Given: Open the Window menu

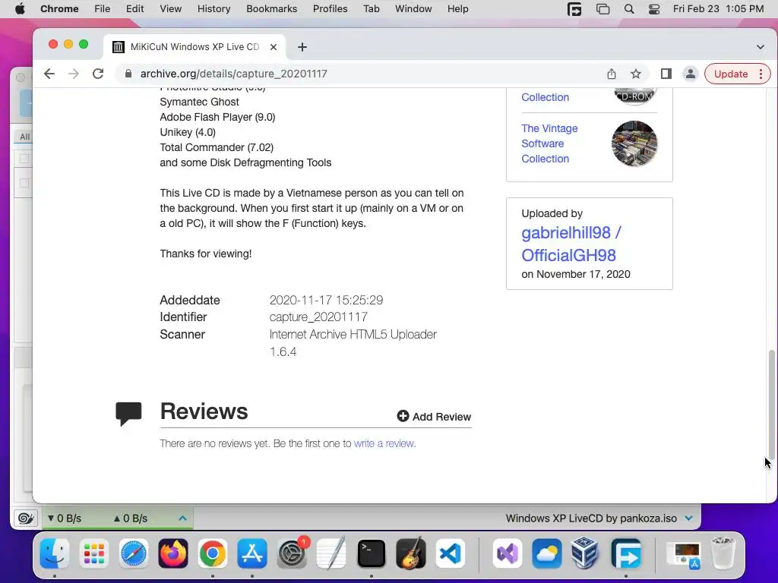Looking at the screenshot, I should (413, 9).
